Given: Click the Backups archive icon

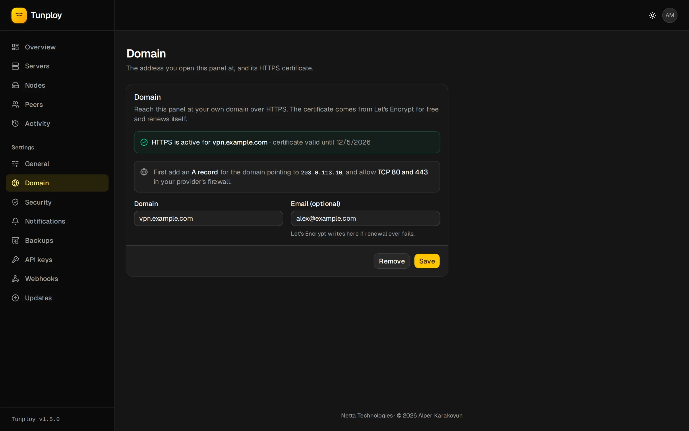Looking at the screenshot, I should (x=15, y=240).
